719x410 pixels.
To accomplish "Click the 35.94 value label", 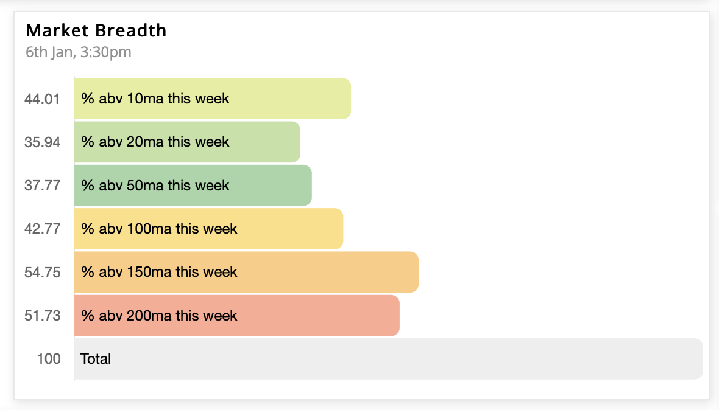I will point(42,142).
